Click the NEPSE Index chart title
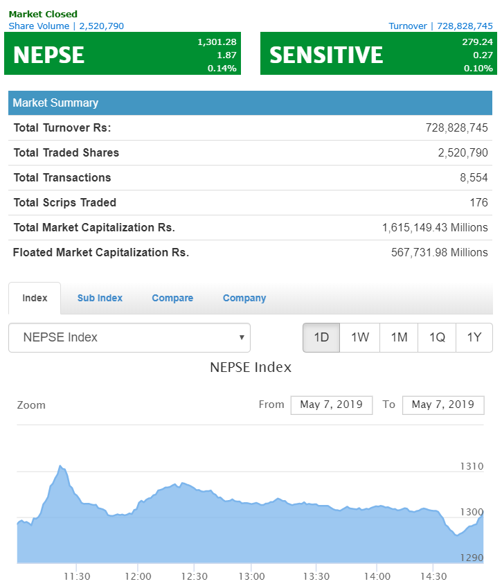Screen dimensions: 502x586 [251, 367]
